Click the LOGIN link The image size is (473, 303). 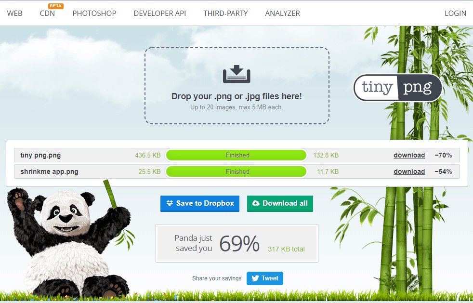pos(456,13)
